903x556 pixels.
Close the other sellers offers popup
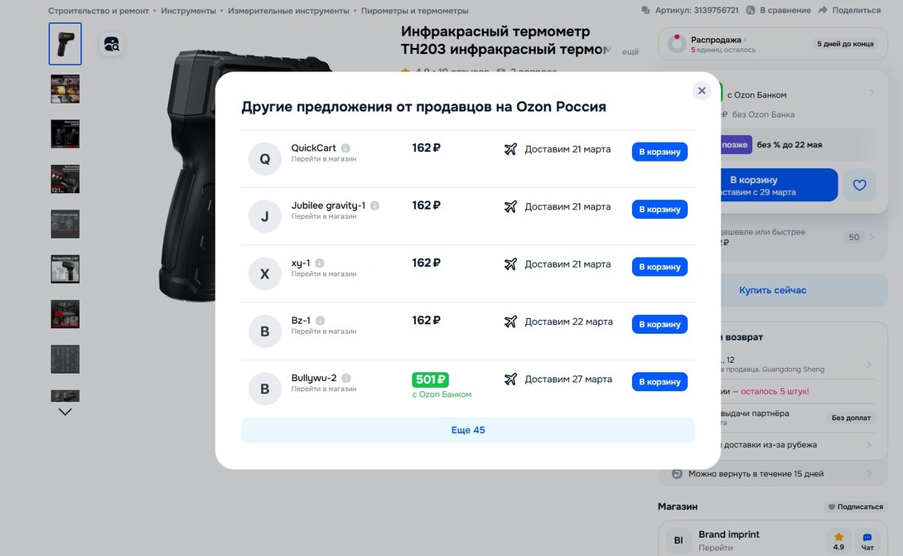pyautogui.click(x=702, y=91)
